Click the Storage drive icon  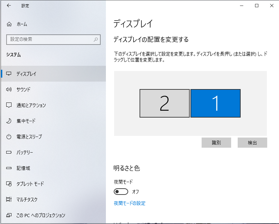pos(9,168)
